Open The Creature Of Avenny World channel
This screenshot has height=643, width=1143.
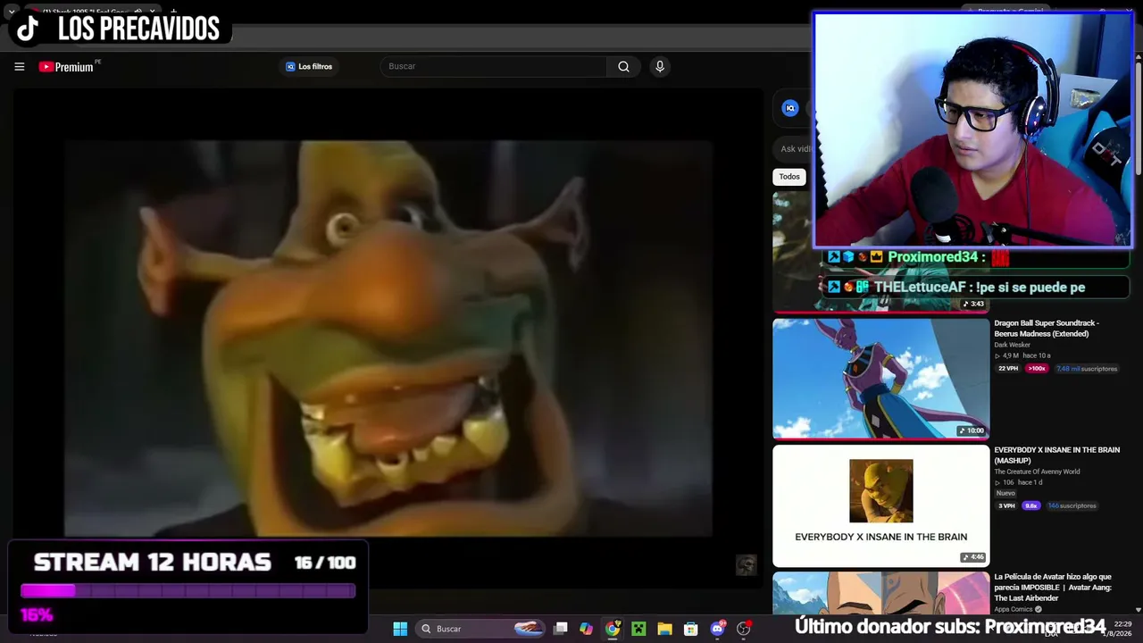1037,472
